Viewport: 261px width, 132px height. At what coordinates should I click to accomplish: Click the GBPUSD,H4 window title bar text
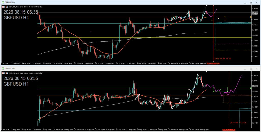coord(10,2)
